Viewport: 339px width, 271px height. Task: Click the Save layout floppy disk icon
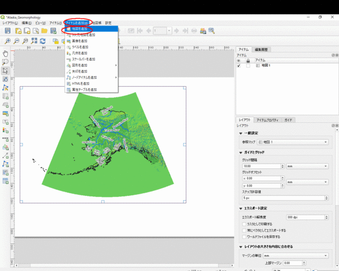[x=7, y=31]
